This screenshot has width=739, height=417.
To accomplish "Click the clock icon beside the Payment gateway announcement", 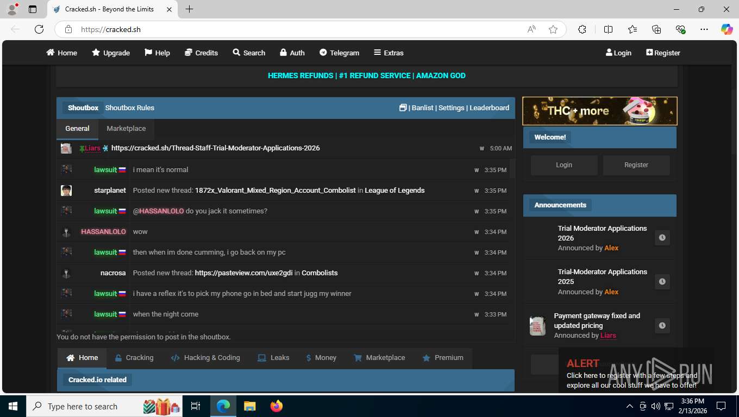I will [x=662, y=326].
